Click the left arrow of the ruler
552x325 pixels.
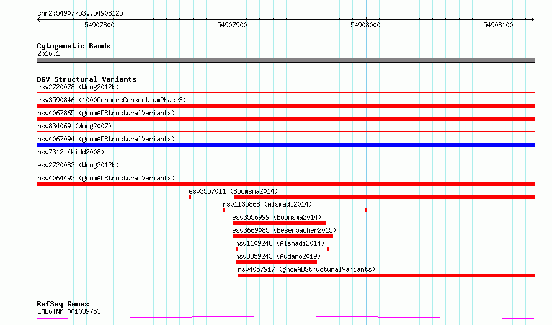[x=38, y=19]
